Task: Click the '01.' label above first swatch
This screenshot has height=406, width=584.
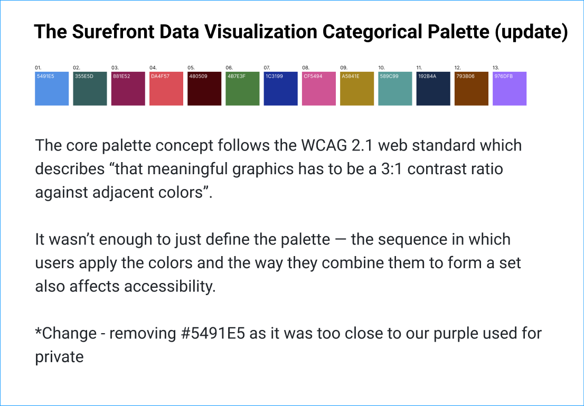Action: (38, 68)
